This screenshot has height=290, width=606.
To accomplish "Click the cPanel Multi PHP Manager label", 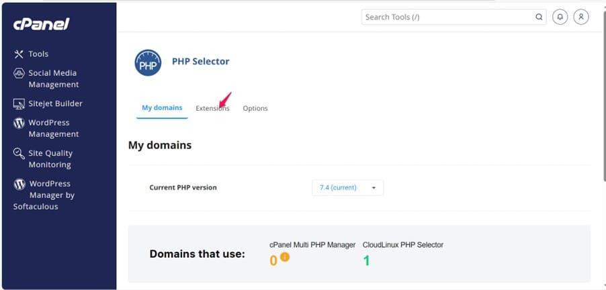I will coord(312,245).
